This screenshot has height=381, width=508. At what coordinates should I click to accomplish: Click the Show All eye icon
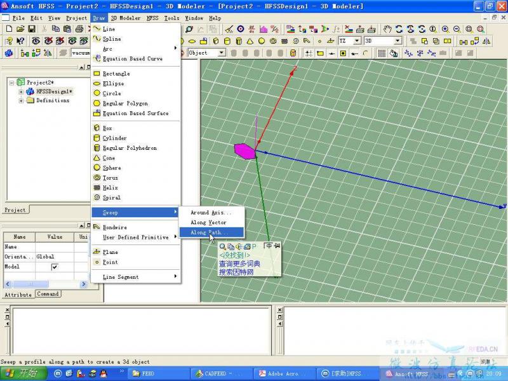click(36, 41)
